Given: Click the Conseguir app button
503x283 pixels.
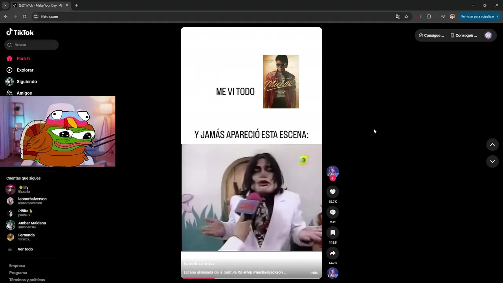Looking at the screenshot, I should (464, 35).
